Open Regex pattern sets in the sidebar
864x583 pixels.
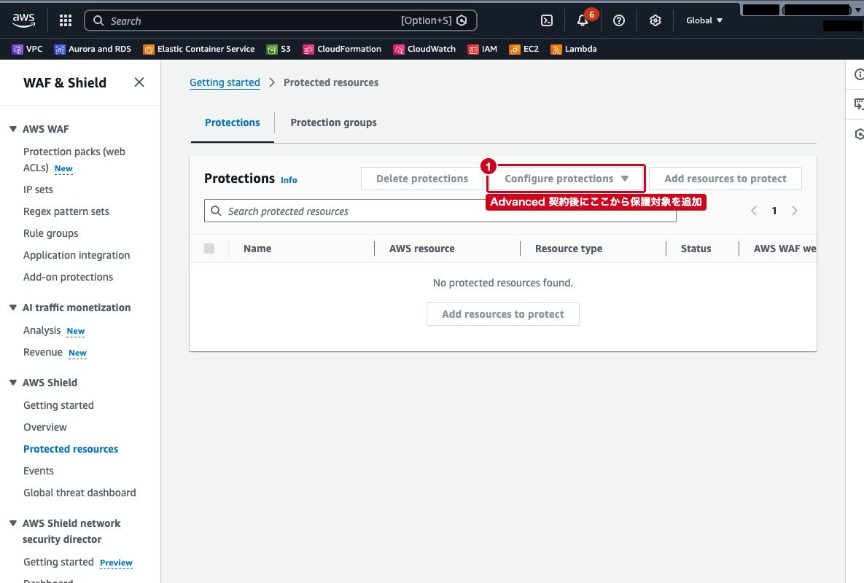click(66, 211)
